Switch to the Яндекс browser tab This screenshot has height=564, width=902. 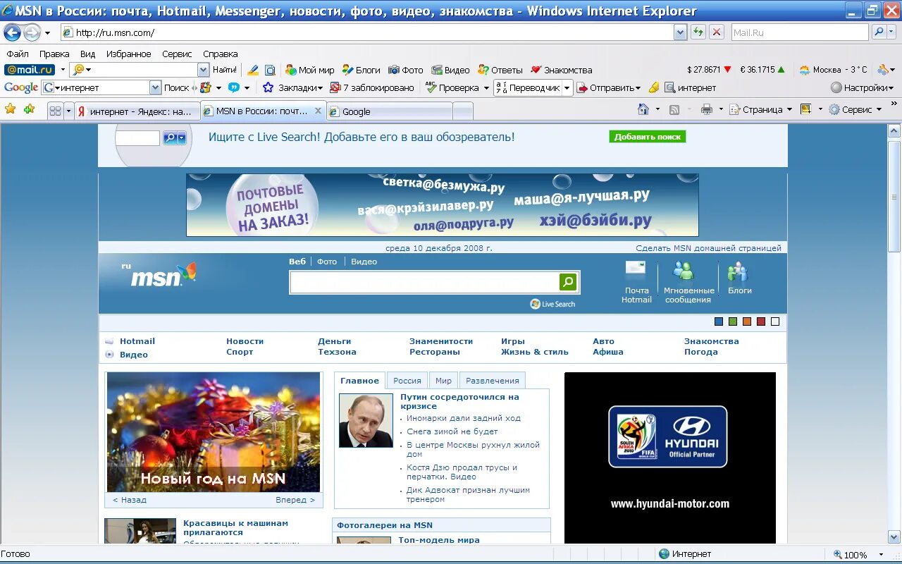click(137, 111)
